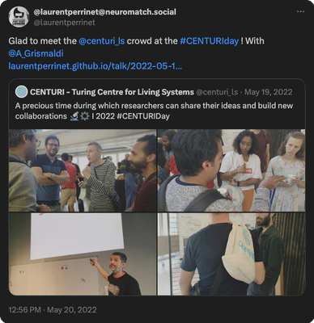
Task: View the photo of men chatting in the striped-shirt group
Action: tap(83, 170)
